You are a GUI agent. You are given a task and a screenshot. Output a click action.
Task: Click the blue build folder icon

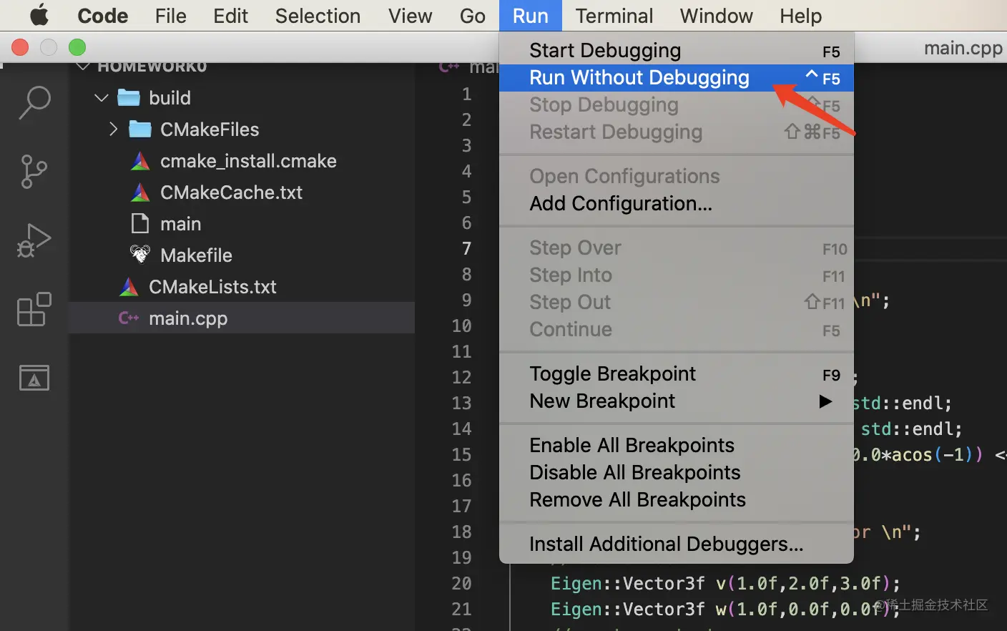coord(129,97)
